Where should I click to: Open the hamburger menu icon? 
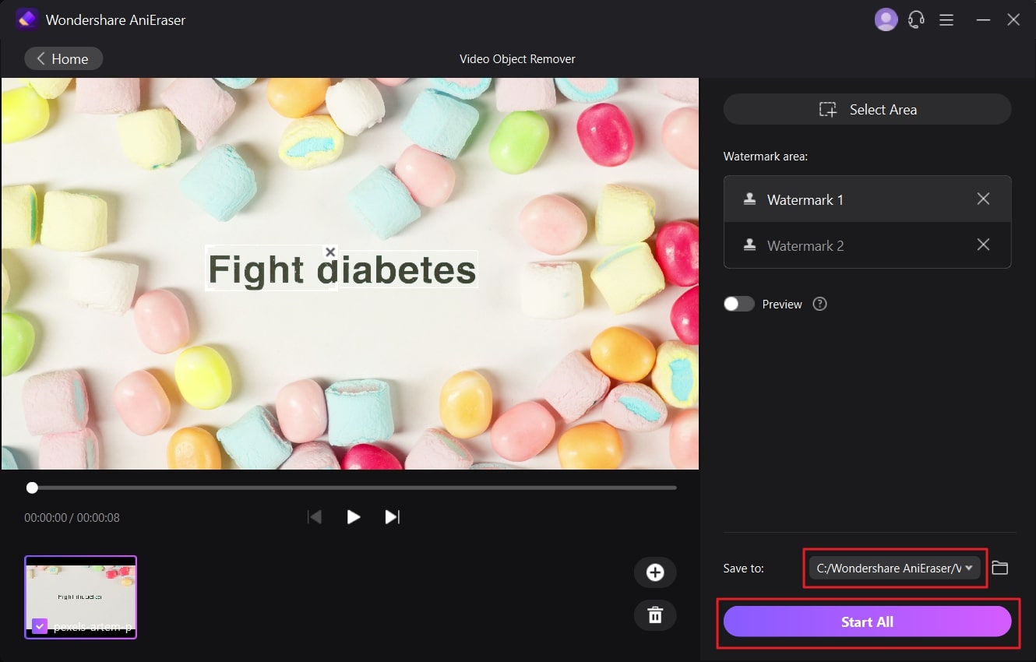click(946, 19)
